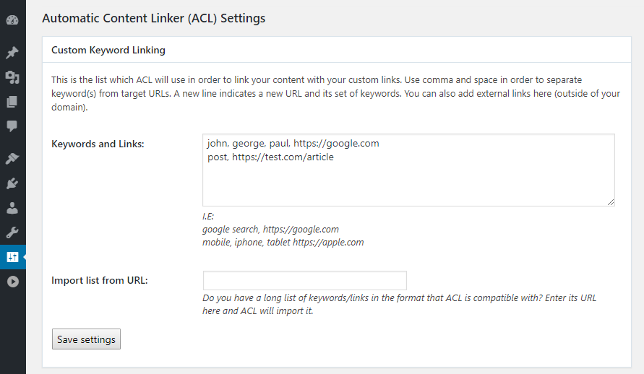Select the highlighted Settings sidebar icon
644x374 pixels.
click(12, 257)
